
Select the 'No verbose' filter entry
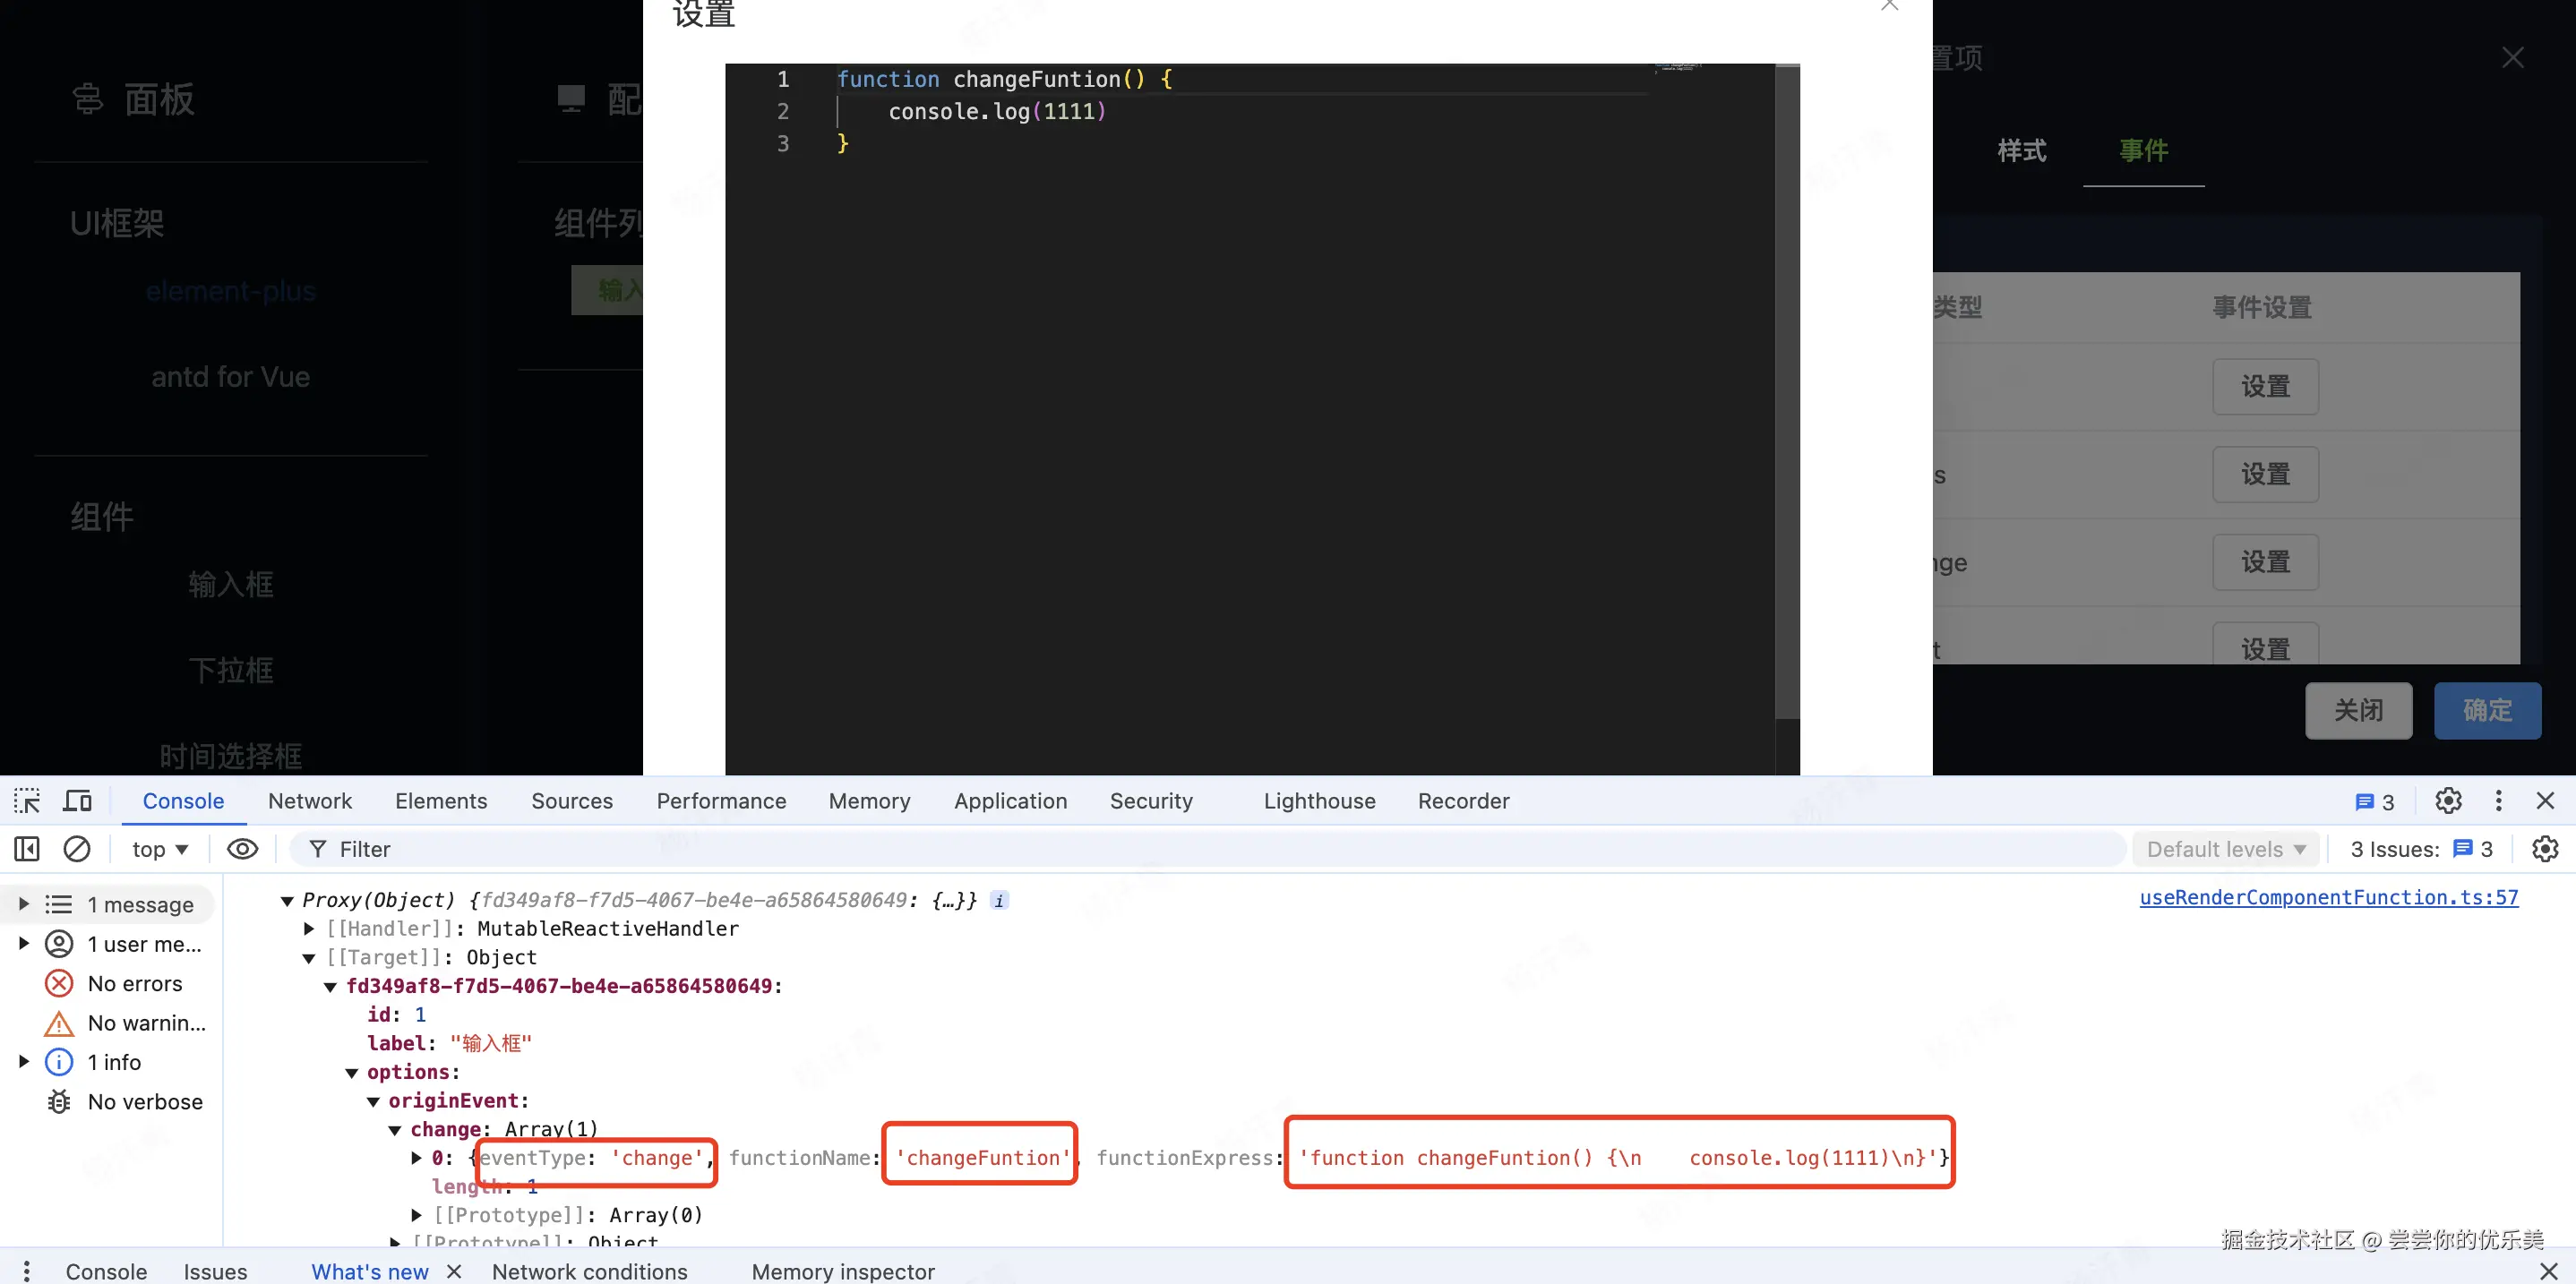pyautogui.click(x=144, y=1101)
